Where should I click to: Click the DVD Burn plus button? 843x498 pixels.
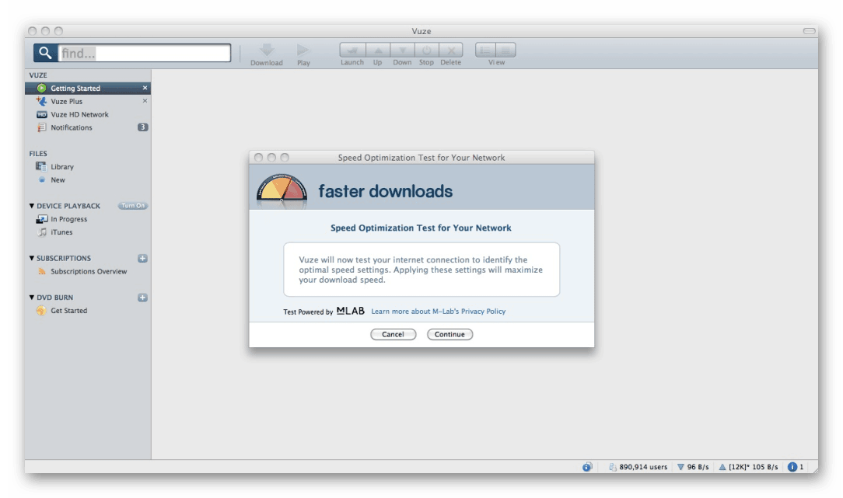pyautogui.click(x=142, y=298)
